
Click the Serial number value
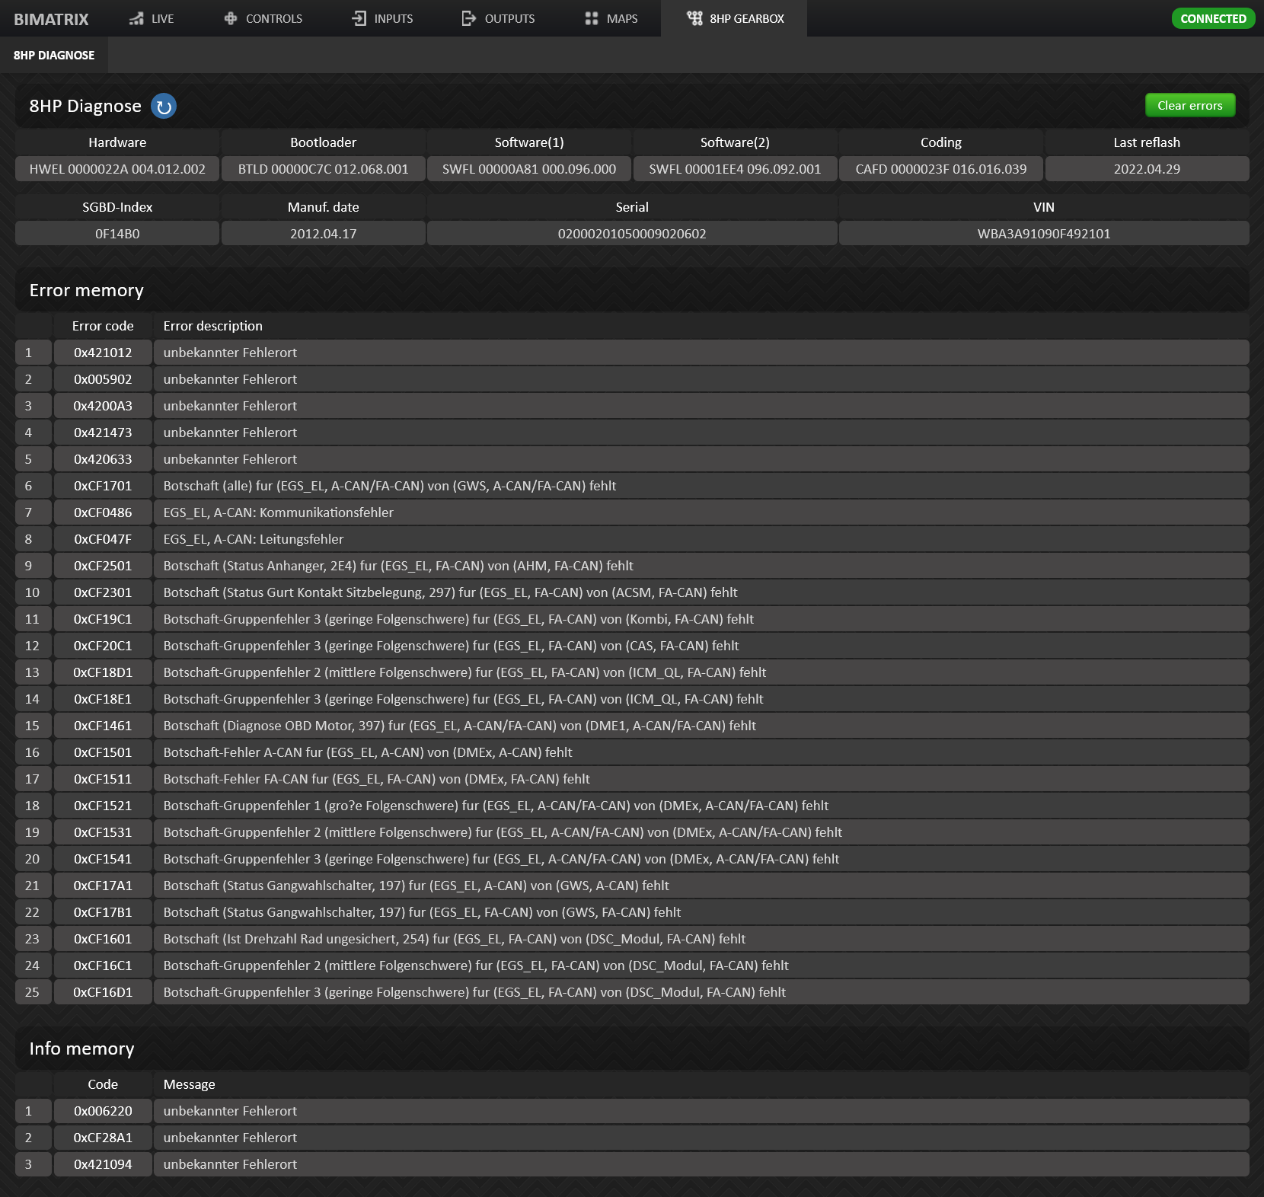(631, 234)
